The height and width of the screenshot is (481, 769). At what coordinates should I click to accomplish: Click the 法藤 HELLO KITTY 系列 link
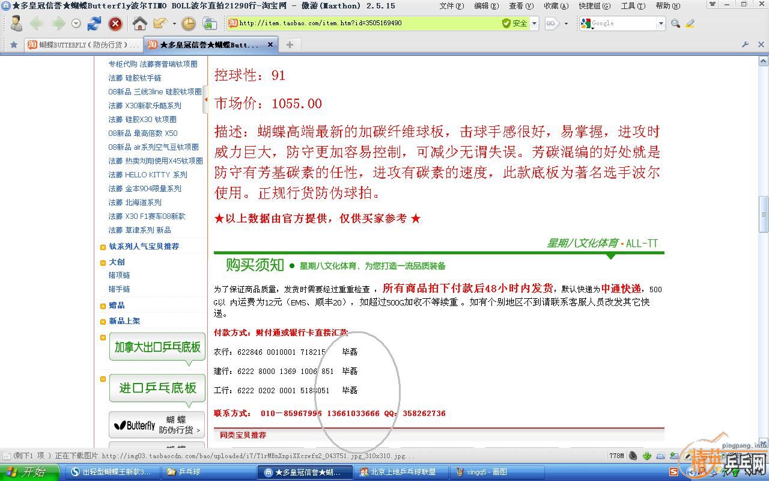point(148,175)
